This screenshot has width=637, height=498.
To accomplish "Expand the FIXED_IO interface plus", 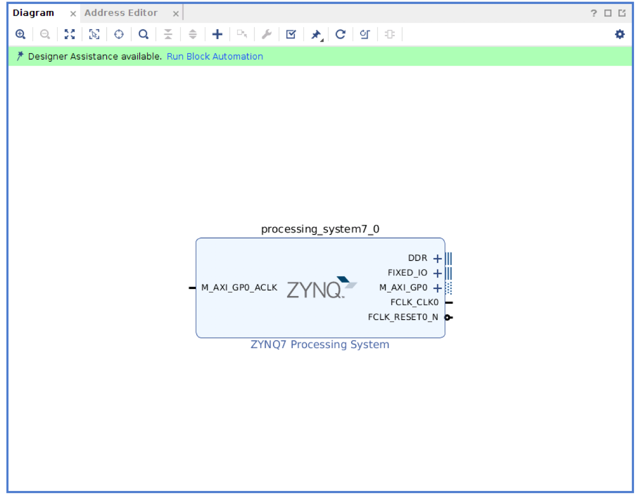I will [x=437, y=273].
